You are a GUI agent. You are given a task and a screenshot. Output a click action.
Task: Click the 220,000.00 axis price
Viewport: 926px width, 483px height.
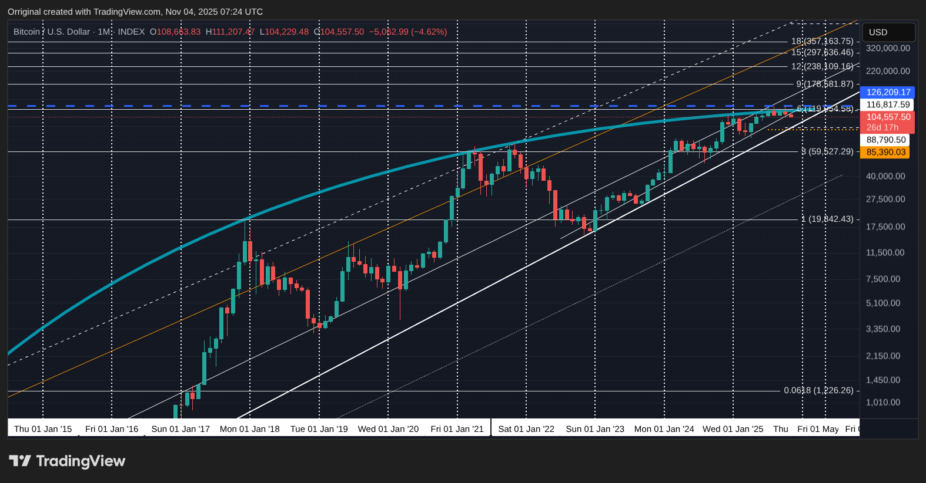pos(888,71)
